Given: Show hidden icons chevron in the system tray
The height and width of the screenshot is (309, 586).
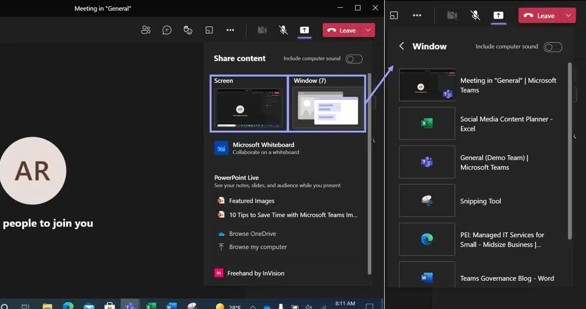Looking at the screenshot, I should [253, 307].
